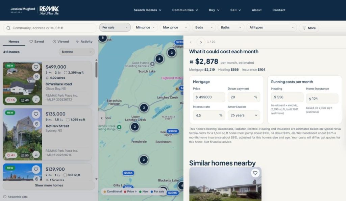Open 46 photos of 89 Wallace Road
Image resolution: width=346 pixels, height=201 pixels.
click(x=25, y=100)
